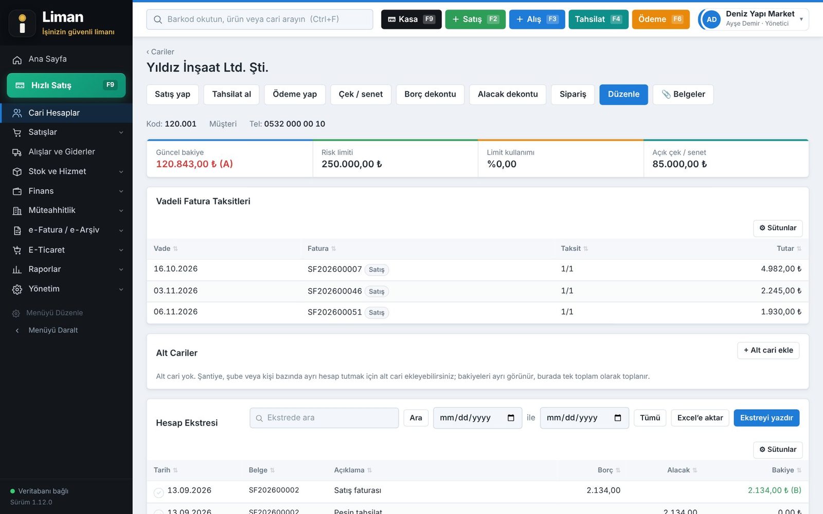The width and height of the screenshot is (823, 514).
Task: Open the Cari Hesaplar menu item
Action: [66, 113]
